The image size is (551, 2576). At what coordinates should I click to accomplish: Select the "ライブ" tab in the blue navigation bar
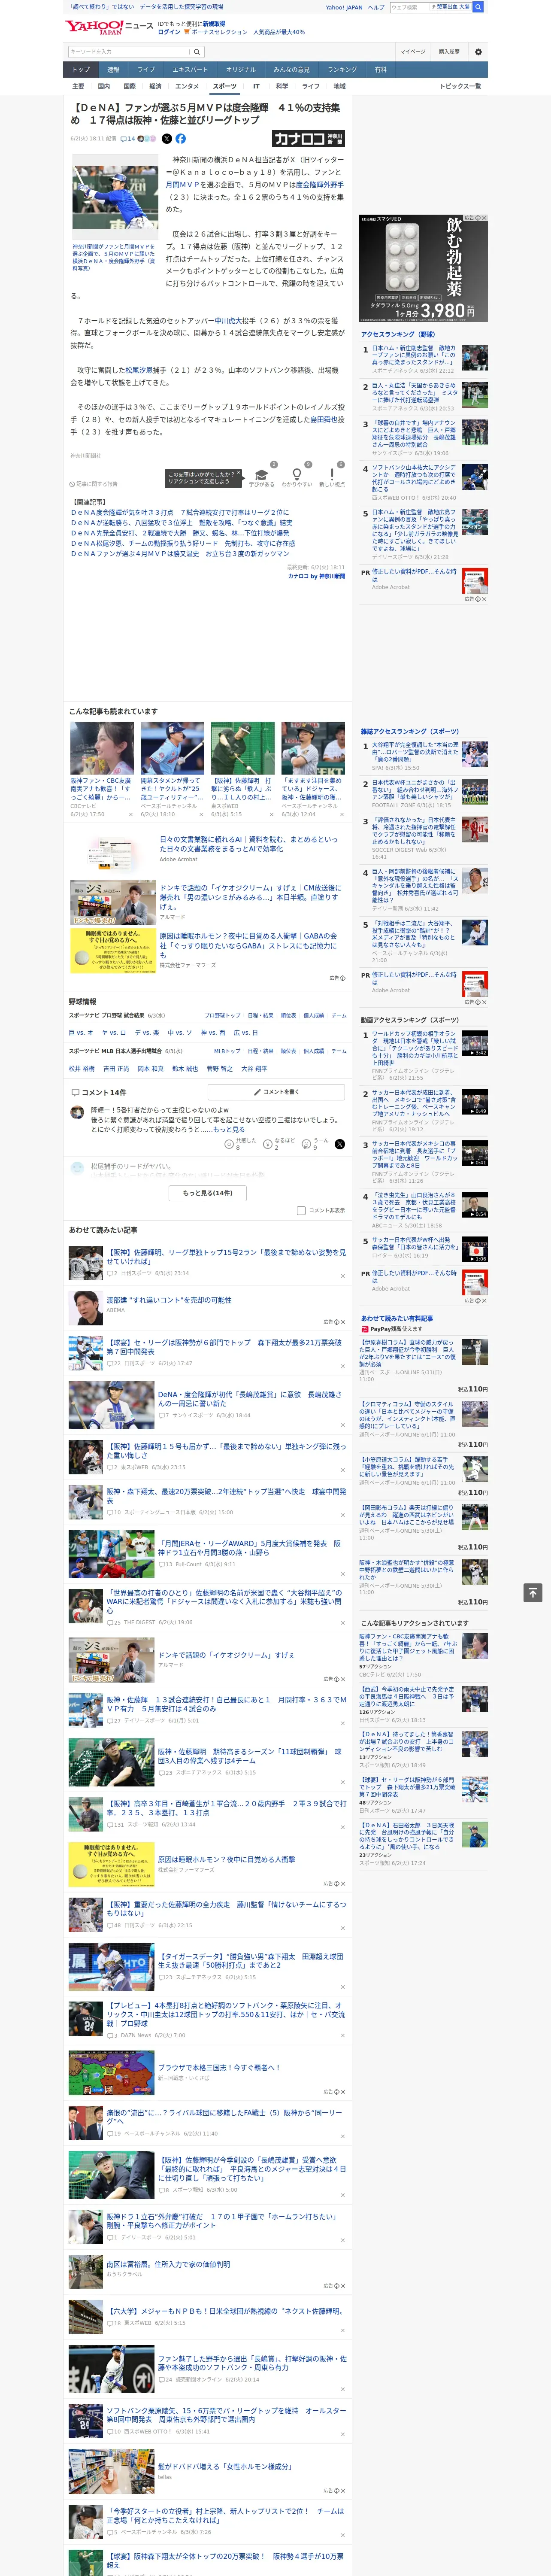(146, 69)
